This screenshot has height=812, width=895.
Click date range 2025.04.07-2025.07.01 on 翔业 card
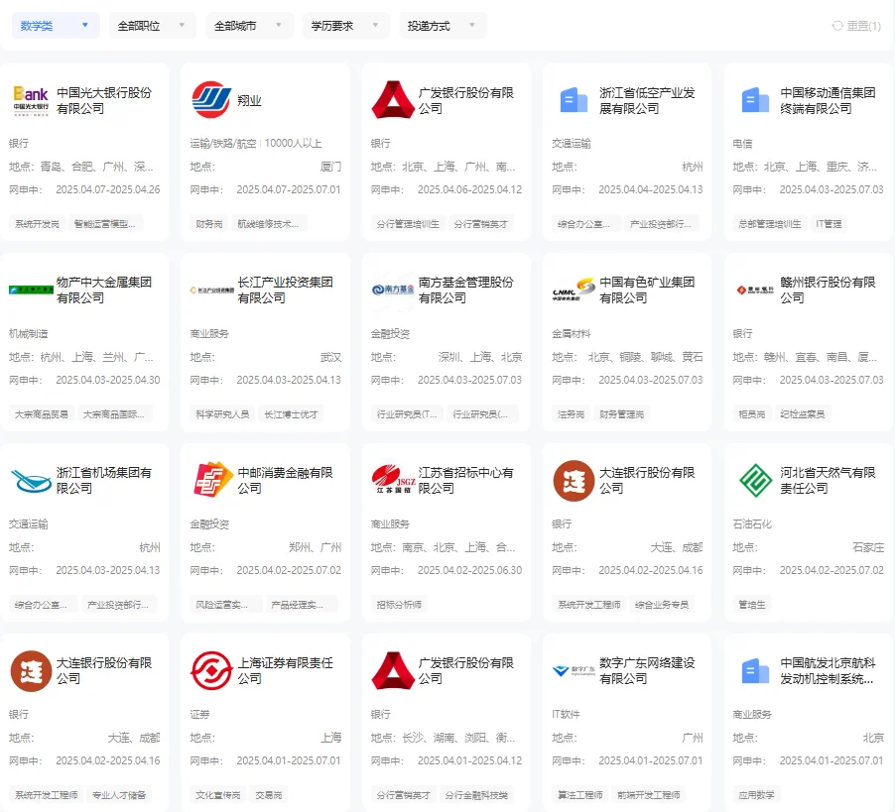click(x=289, y=189)
